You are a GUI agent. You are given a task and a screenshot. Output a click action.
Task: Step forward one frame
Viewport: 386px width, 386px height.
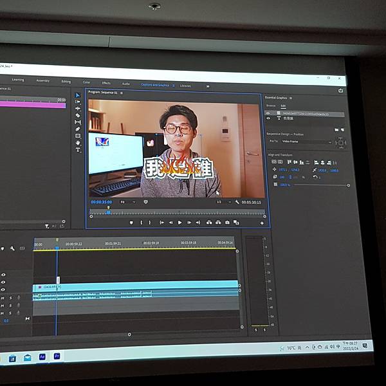(189, 223)
